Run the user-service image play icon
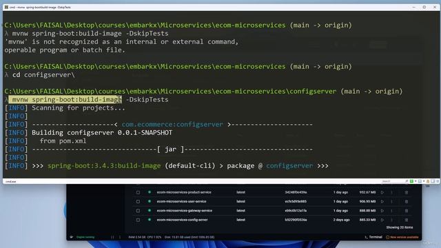The height and width of the screenshot is (248, 441). point(382,202)
